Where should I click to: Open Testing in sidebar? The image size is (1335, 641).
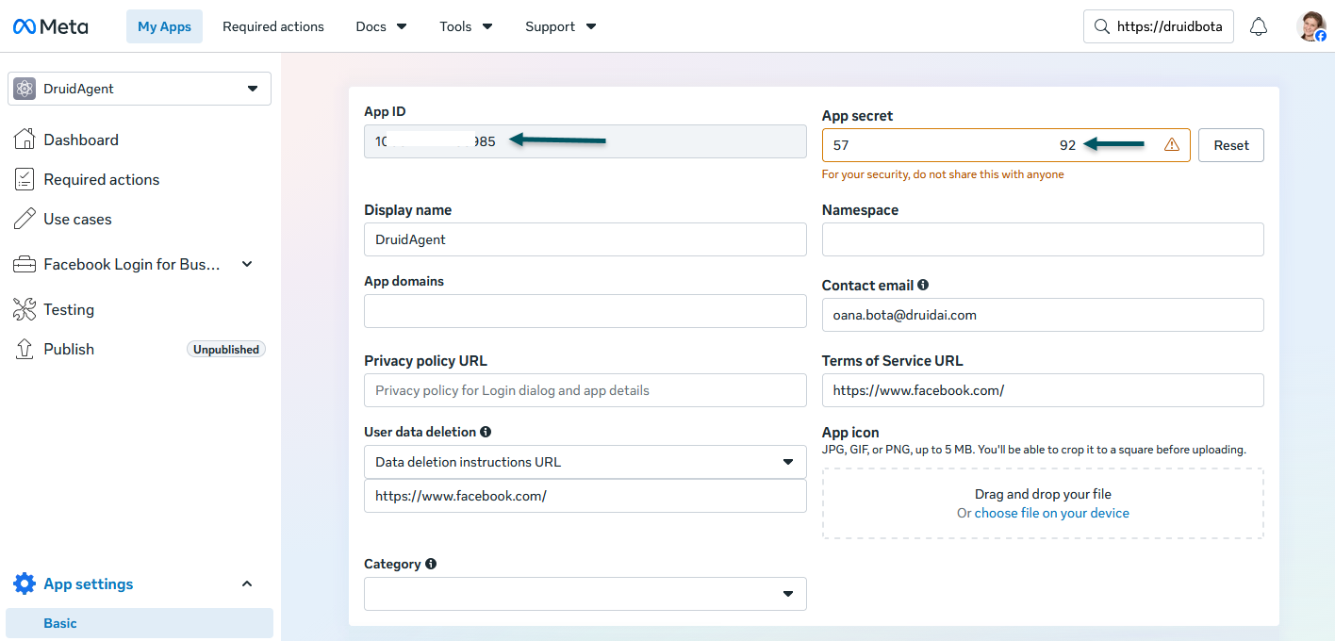click(x=69, y=309)
